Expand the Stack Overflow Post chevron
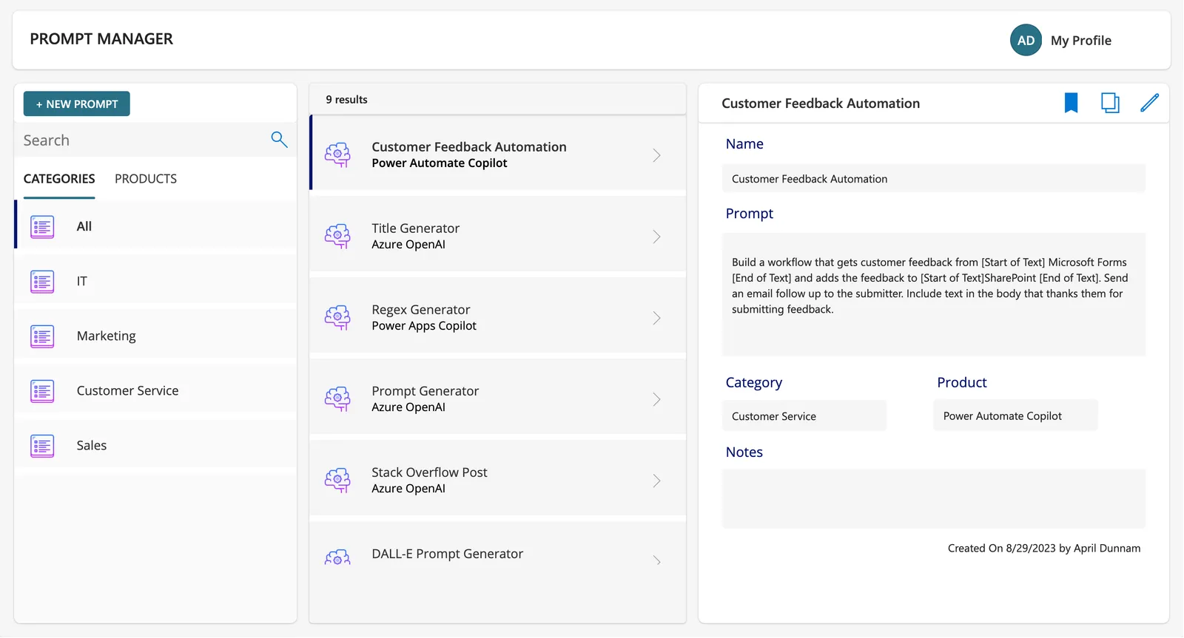 click(x=656, y=481)
